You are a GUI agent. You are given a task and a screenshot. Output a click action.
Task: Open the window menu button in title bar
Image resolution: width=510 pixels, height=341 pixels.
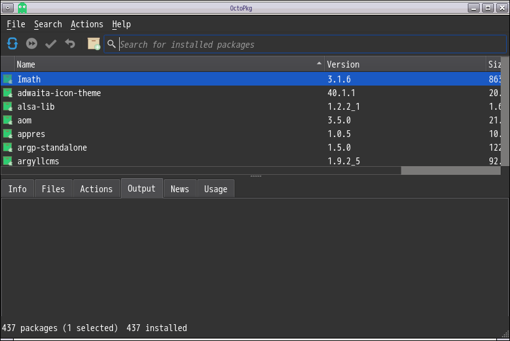point(7,8)
